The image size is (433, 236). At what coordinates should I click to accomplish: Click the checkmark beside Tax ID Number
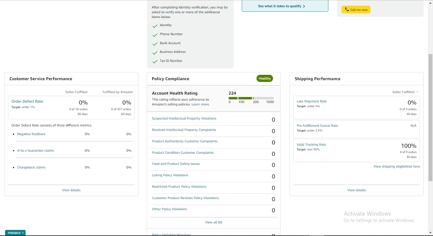155,62
